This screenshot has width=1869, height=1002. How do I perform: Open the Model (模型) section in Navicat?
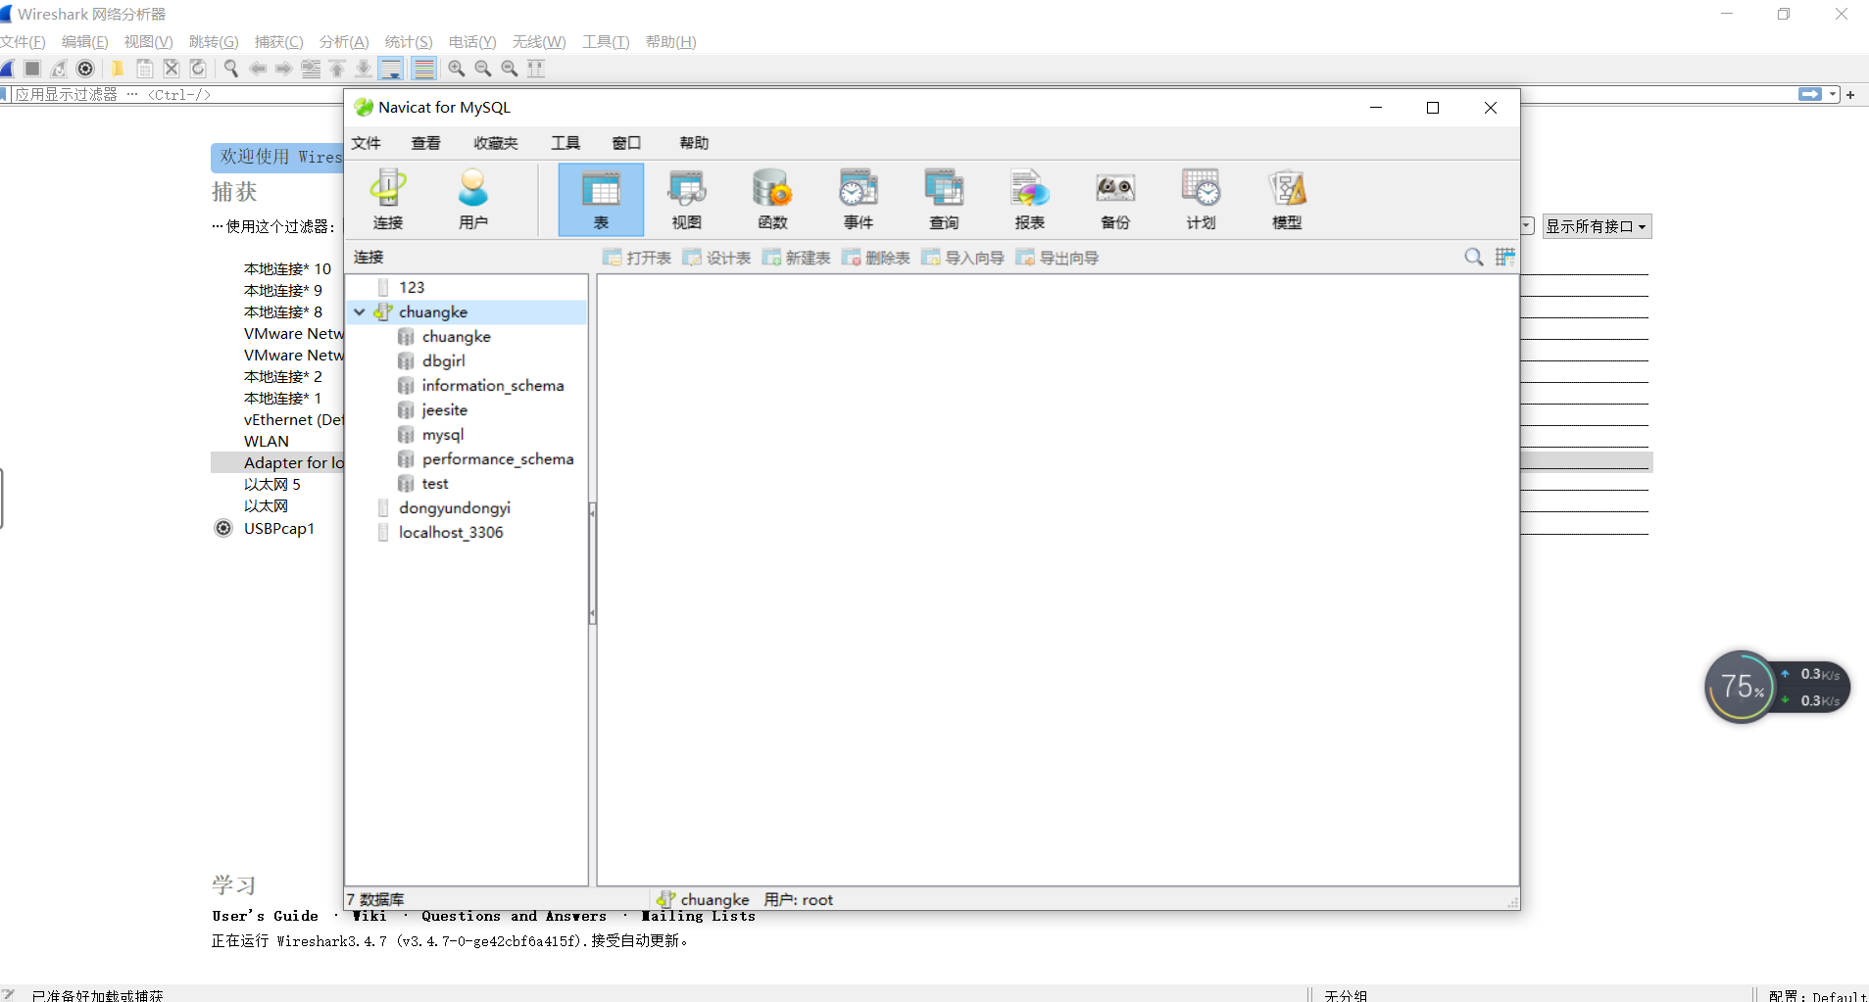click(1287, 200)
